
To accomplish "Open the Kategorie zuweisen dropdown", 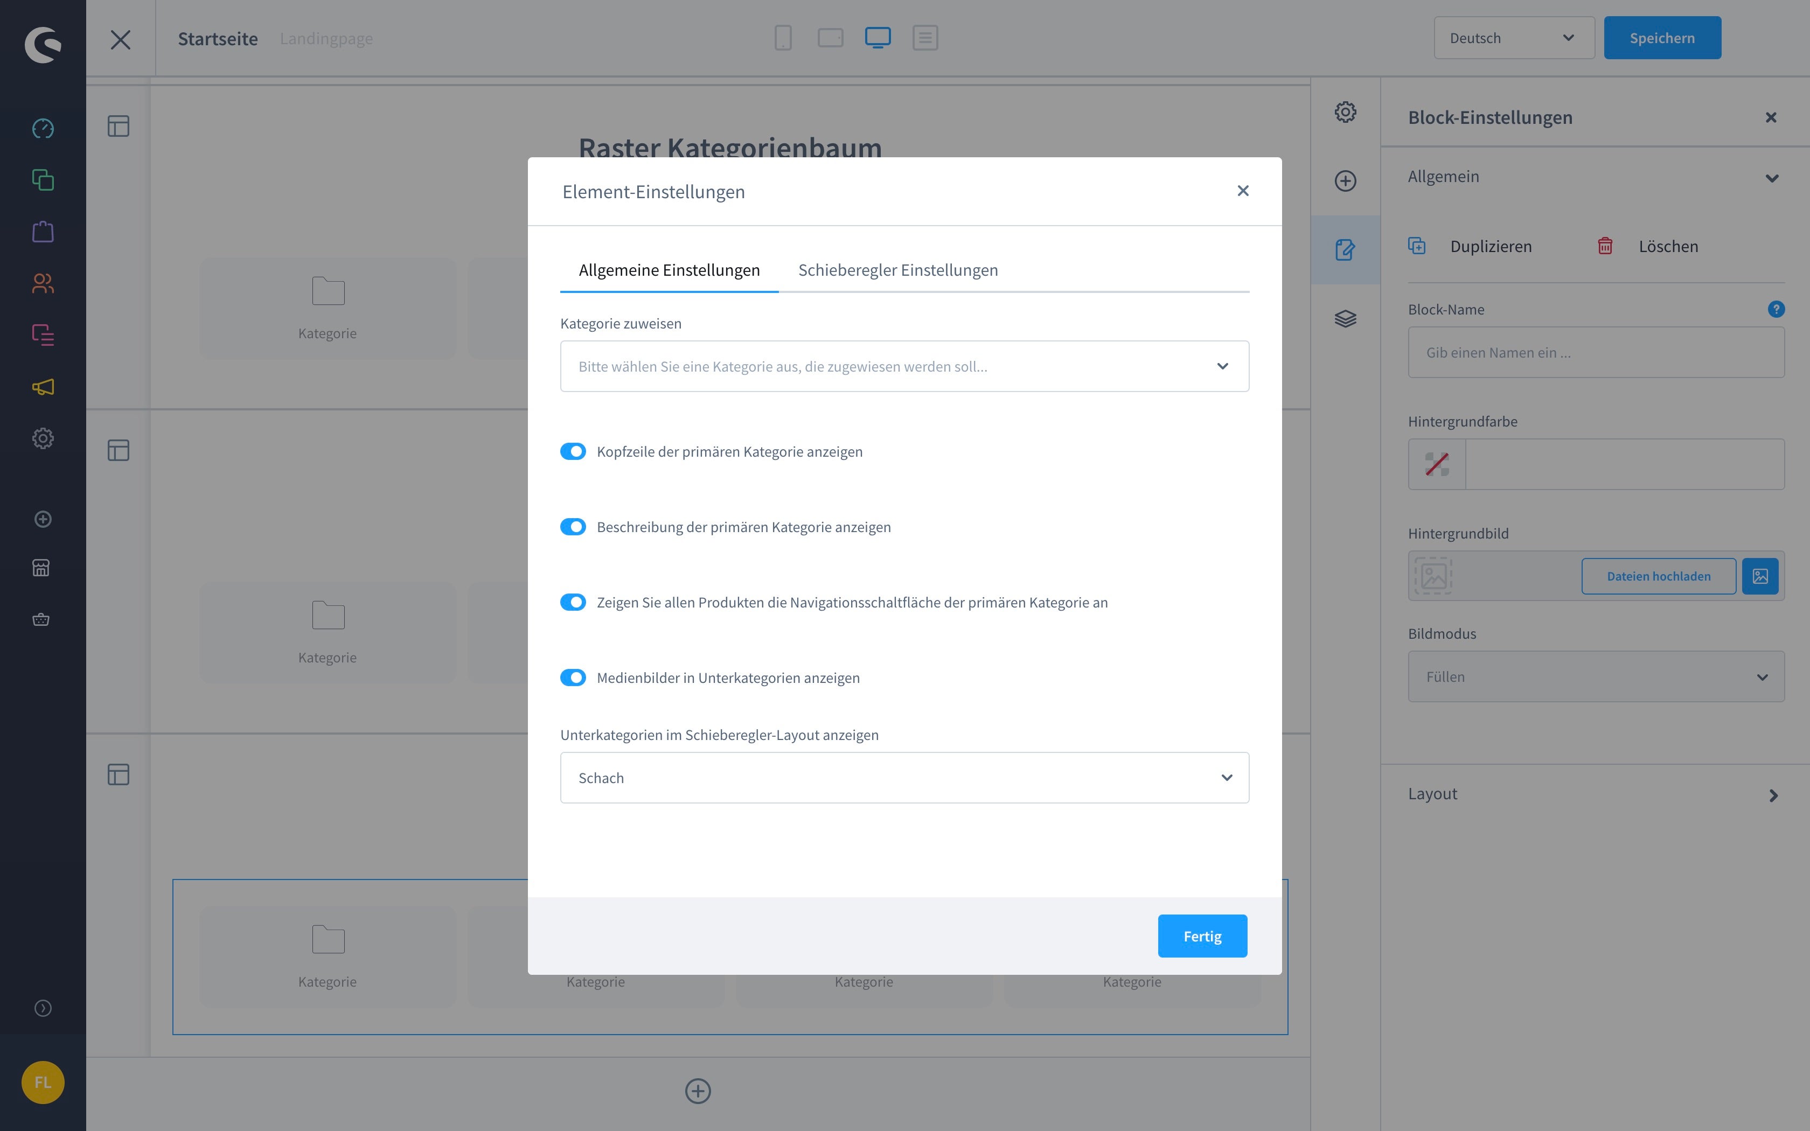I will 904,367.
